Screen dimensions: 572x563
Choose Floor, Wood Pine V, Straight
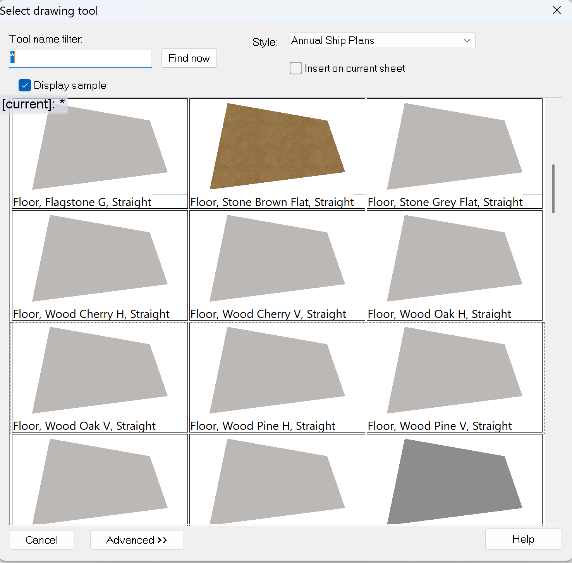click(x=454, y=377)
